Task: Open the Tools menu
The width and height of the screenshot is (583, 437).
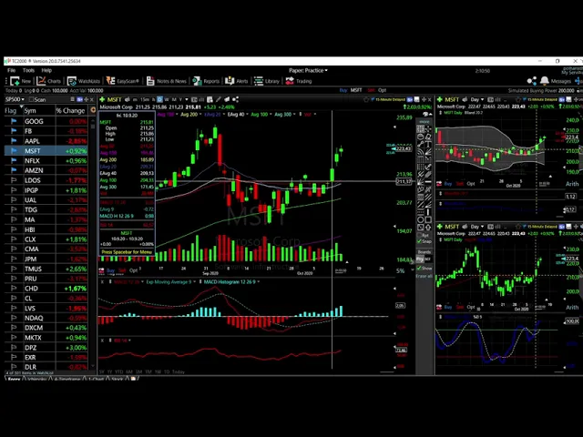Action: pyautogui.click(x=28, y=70)
